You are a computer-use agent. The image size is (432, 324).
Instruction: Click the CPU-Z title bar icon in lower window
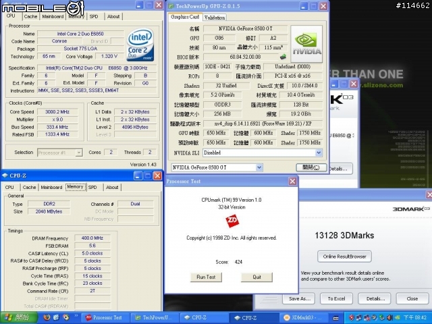coord(5,175)
